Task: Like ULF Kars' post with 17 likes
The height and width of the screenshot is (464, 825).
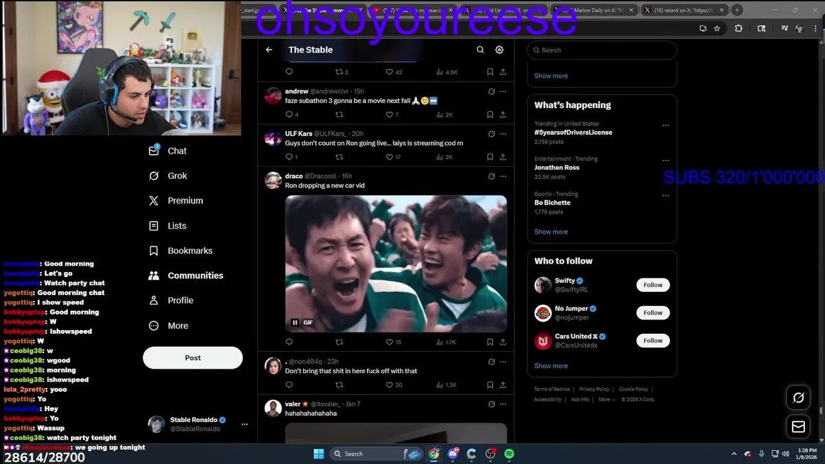Action: 389,157
